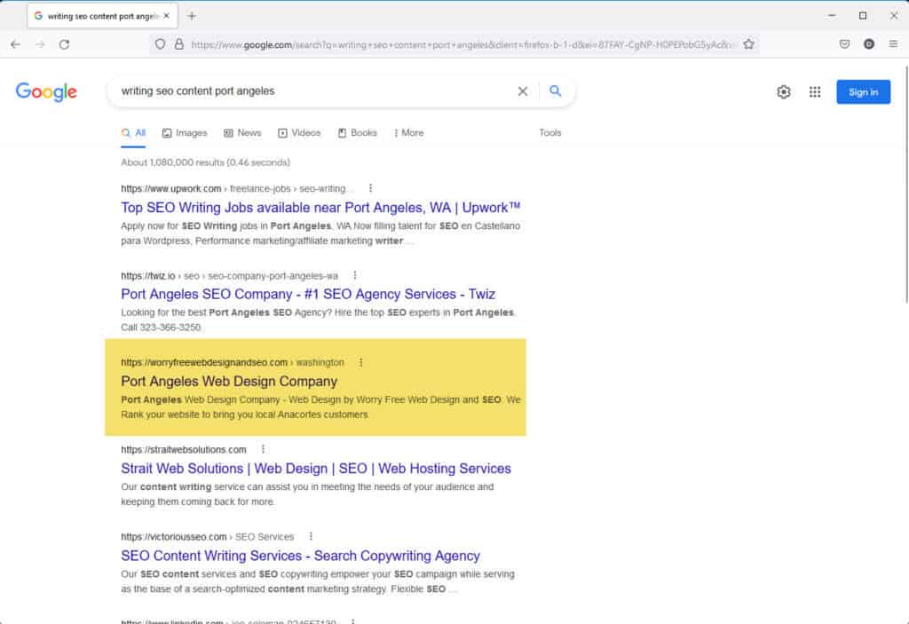Open search Tools options
The height and width of the screenshot is (624, 909).
[550, 133]
